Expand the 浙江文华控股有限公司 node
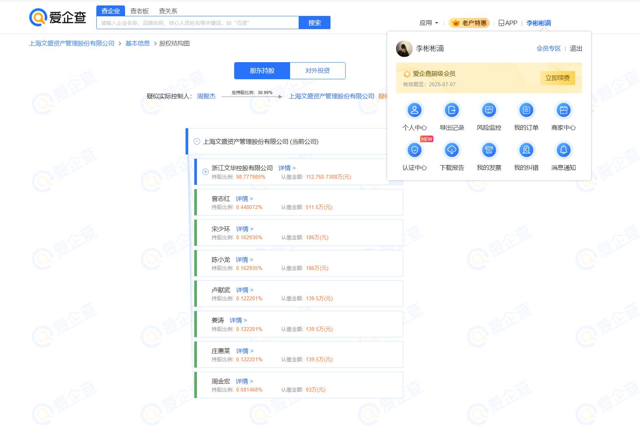 205,172
